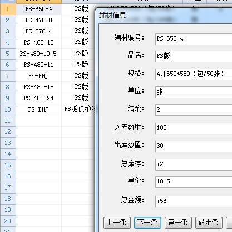Screen dimensions: 232x232
Task: Select spreadsheet cell PS-480-10
Action: tap(39, 42)
